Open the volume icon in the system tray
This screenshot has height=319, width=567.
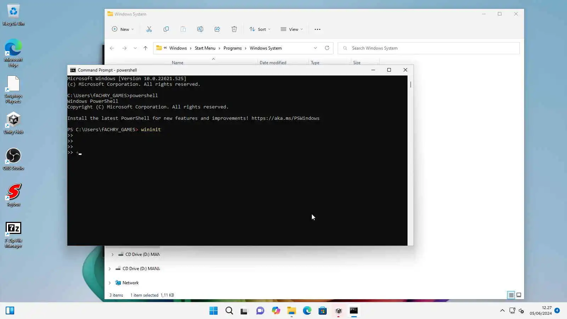click(521, 311)
